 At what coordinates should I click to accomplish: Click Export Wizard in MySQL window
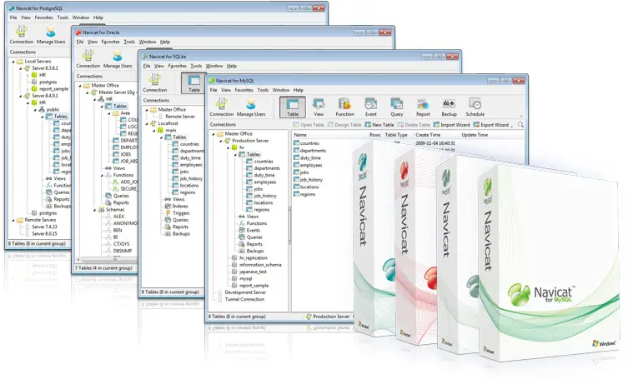(490, 125)
